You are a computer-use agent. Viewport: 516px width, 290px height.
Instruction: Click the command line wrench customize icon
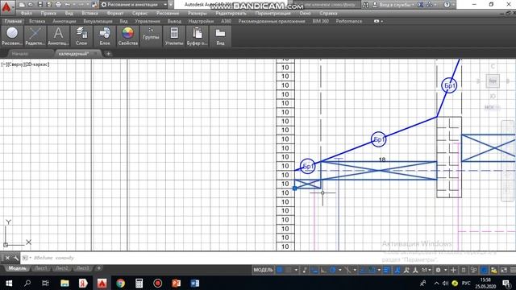(x=15, y=258)
